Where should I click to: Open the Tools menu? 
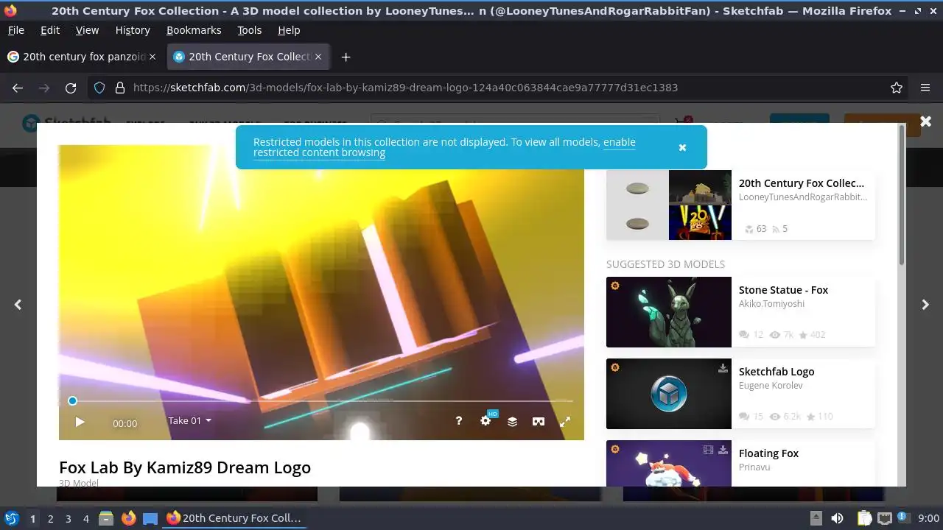pyautogui.click(x=249, y=30)
